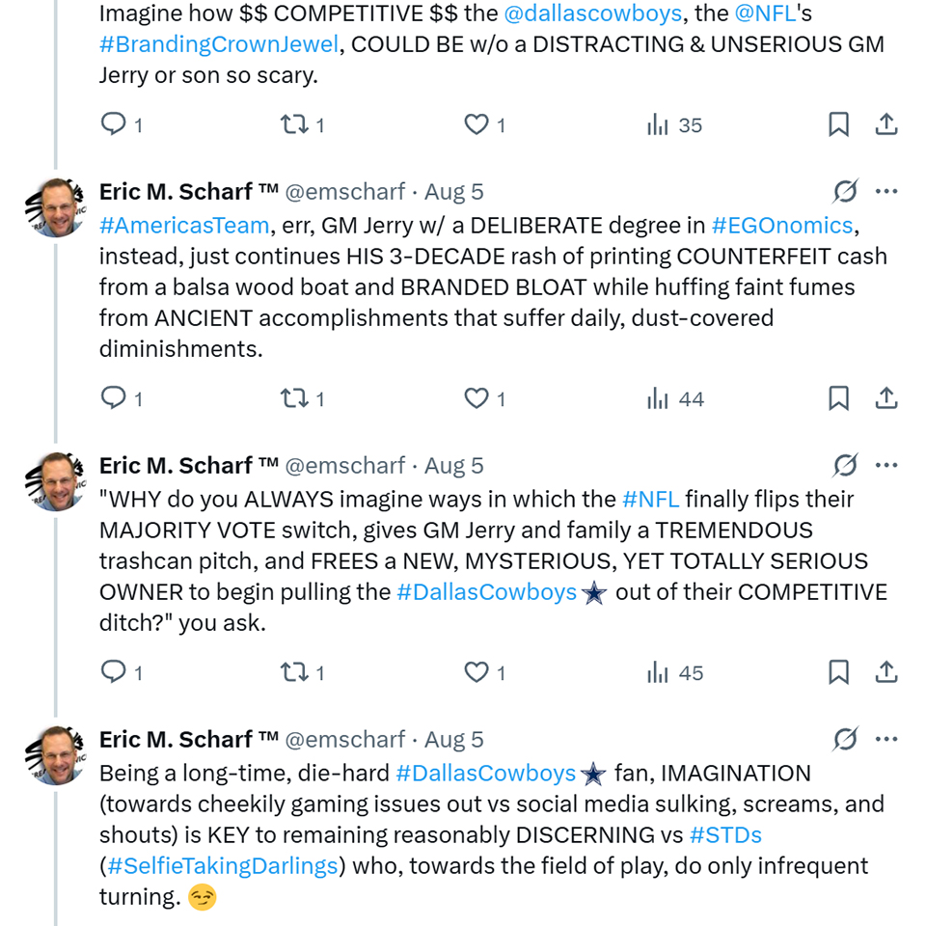This screenshot has height=926, width=926.
Task: Like the #EGOnomics tweet
Action: coord(477,398)
